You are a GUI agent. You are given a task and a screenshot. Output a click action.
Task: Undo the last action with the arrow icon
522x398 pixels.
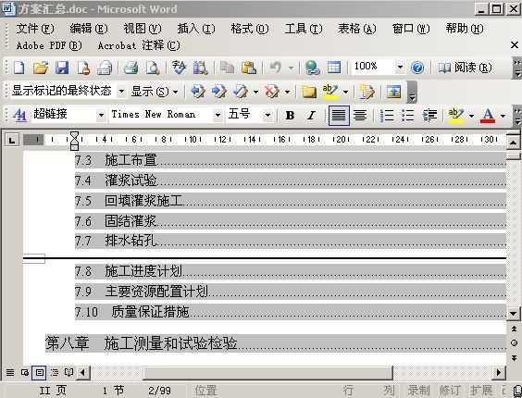coord(275,68)
